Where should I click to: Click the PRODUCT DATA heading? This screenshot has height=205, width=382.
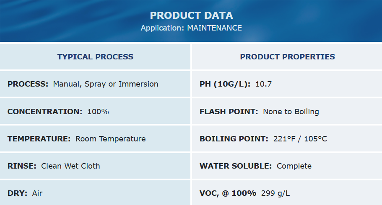pyautogui.click(x=191, y=15)
